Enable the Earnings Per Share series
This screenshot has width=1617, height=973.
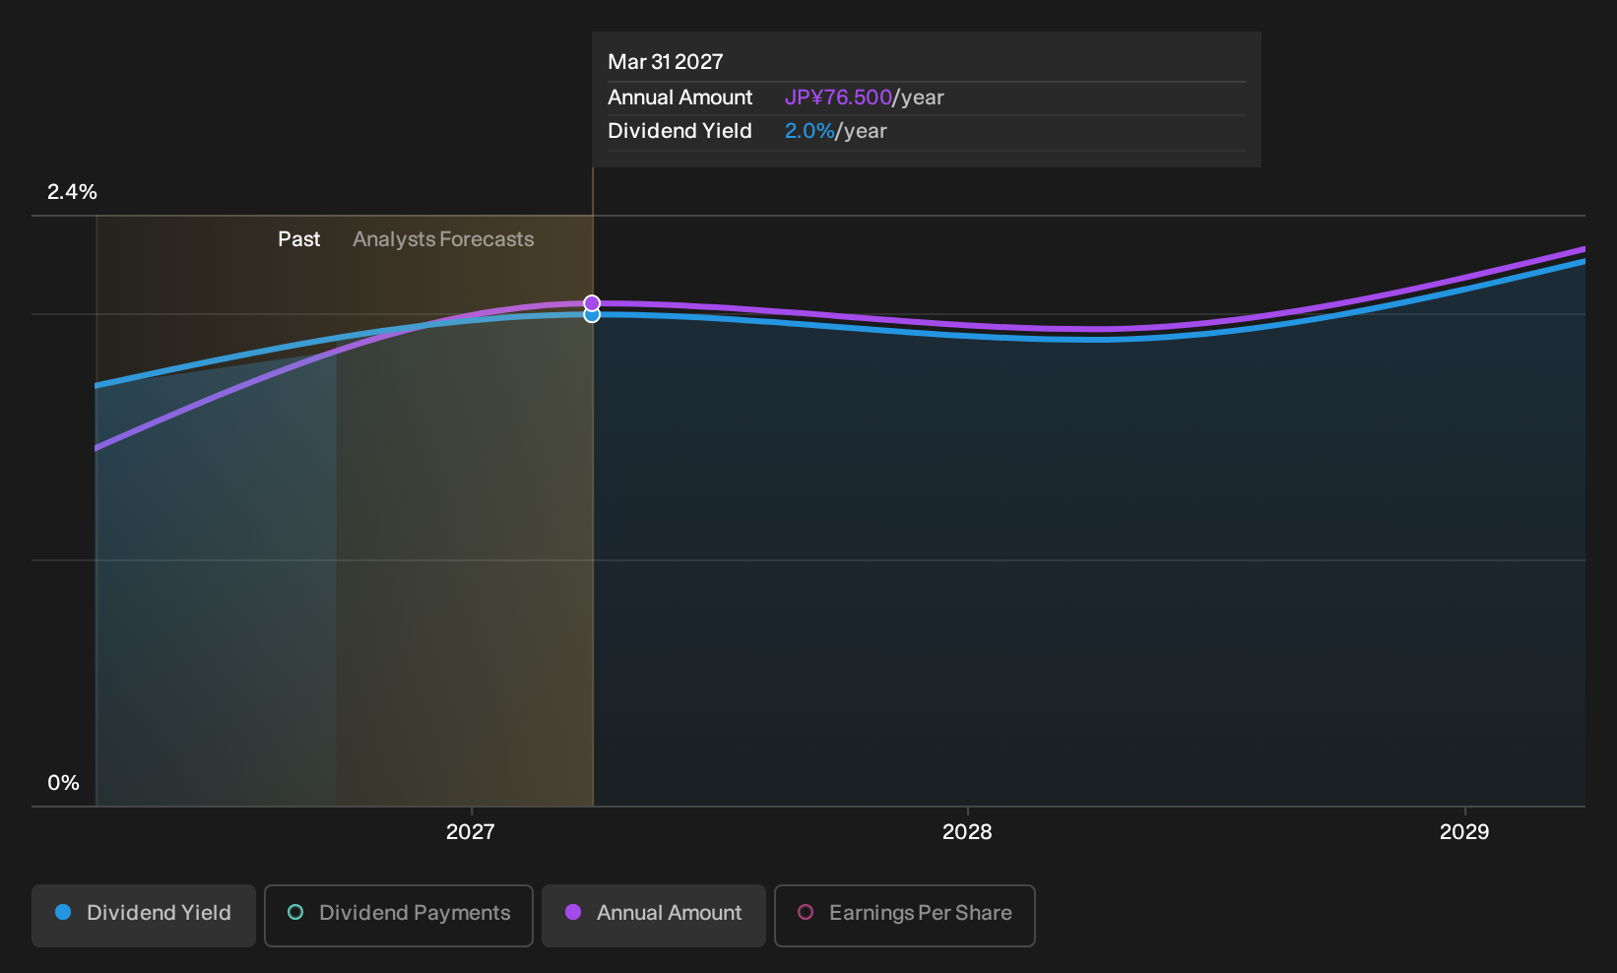[x=905, y=915]
